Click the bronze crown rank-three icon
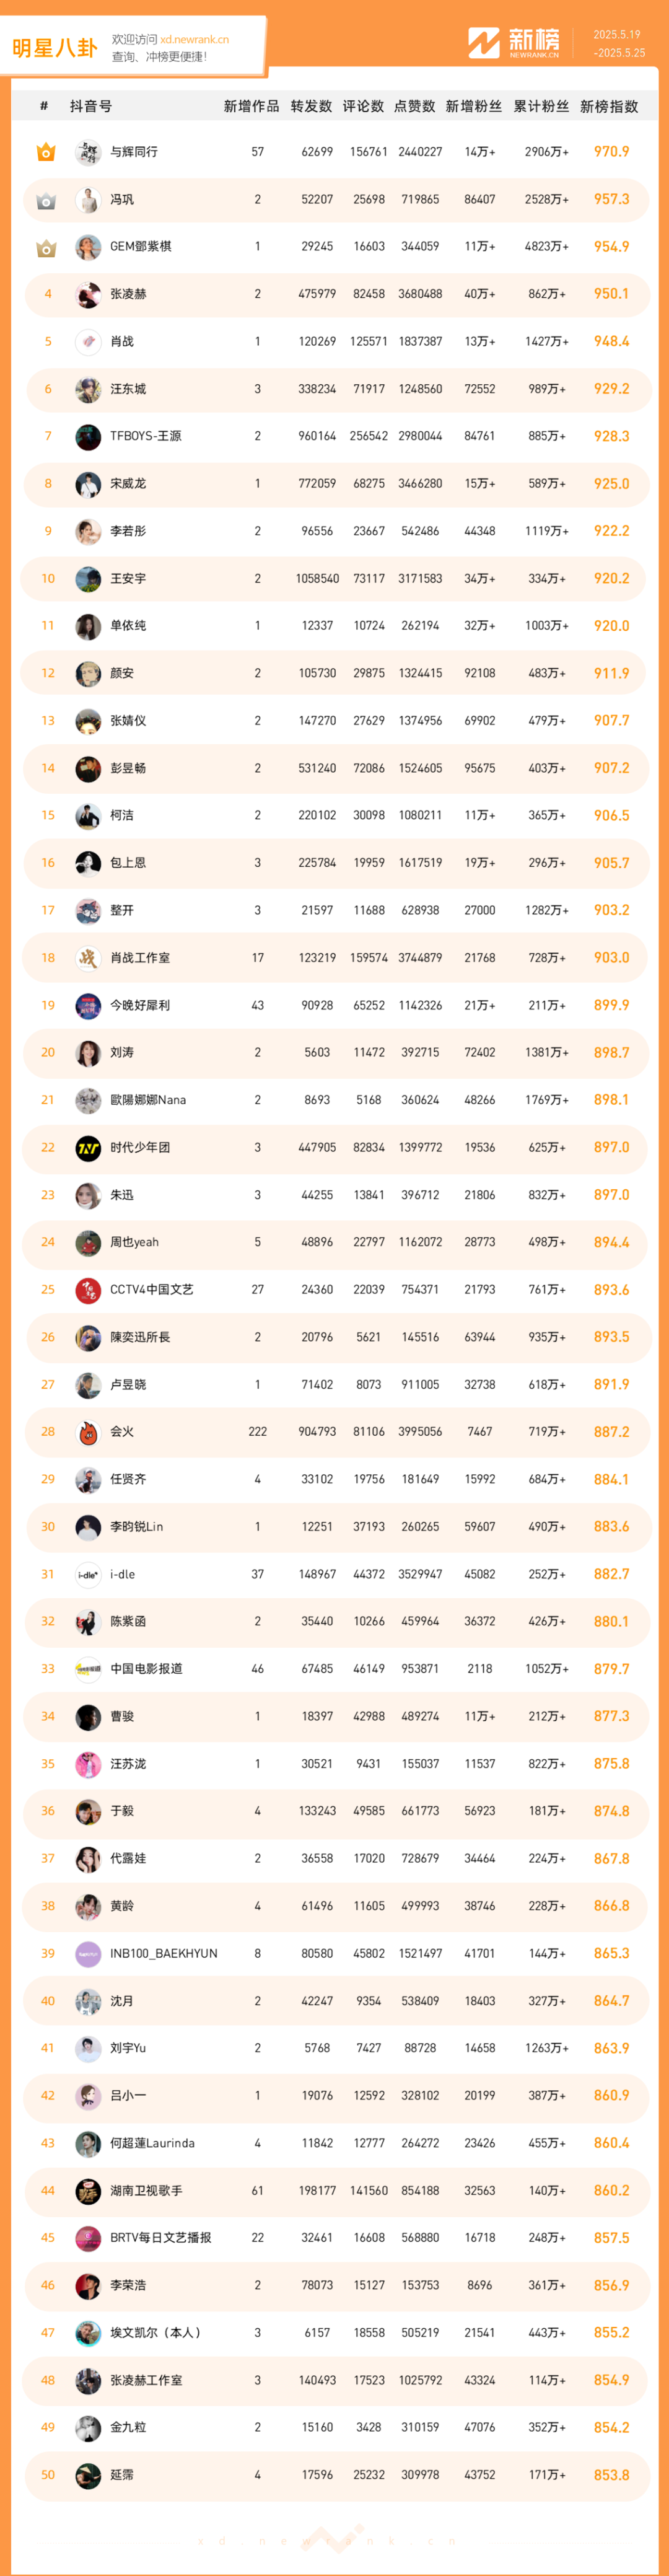Screen dimensions: 669x2576 coord(46,247)
